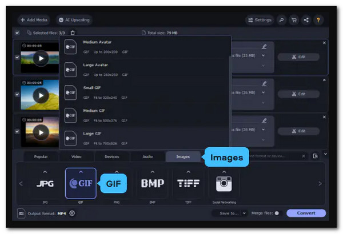Select the BMP format icon
This screenshot has height=234, width=343.
(x=153, y=184)
